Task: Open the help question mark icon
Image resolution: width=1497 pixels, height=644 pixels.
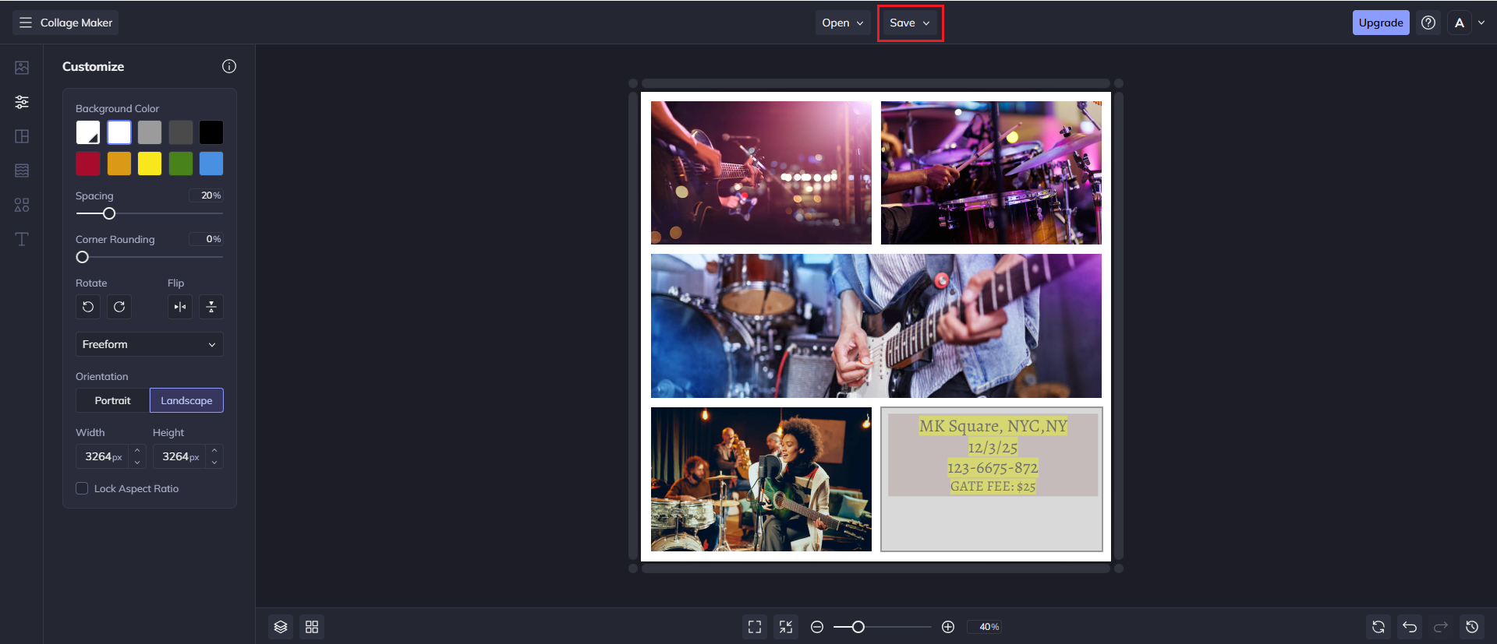Action: point(1428,23)
